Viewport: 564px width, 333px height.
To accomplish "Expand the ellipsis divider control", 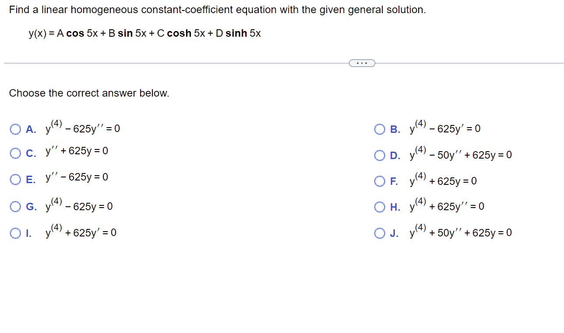I will 362,63.
